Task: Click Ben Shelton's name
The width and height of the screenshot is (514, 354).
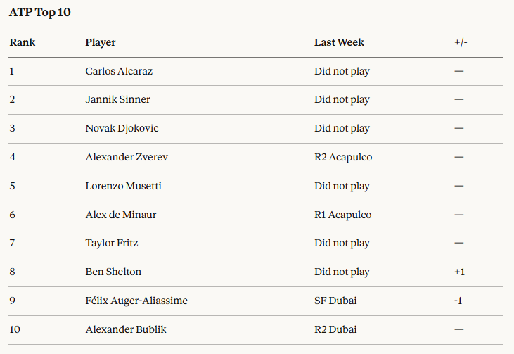Action: pos(113,272)
